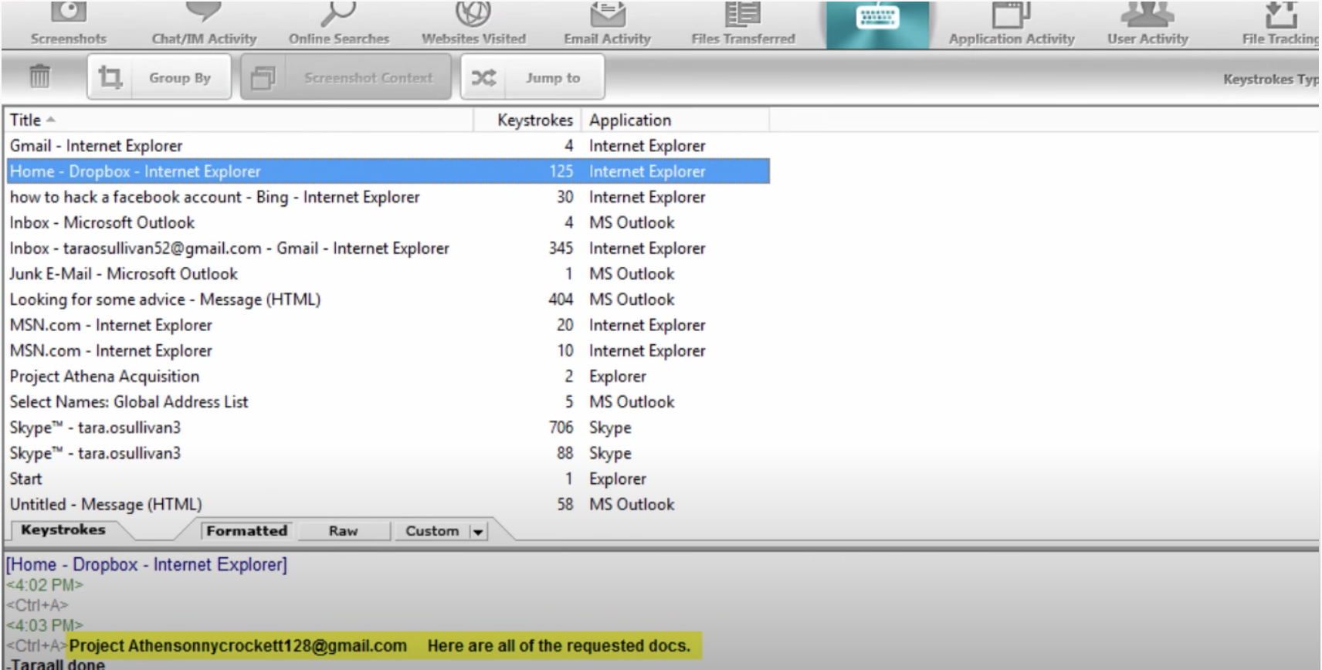Select the Websites Visited tab label
This screenshot has width=1322, height=670.
[473, 39]
